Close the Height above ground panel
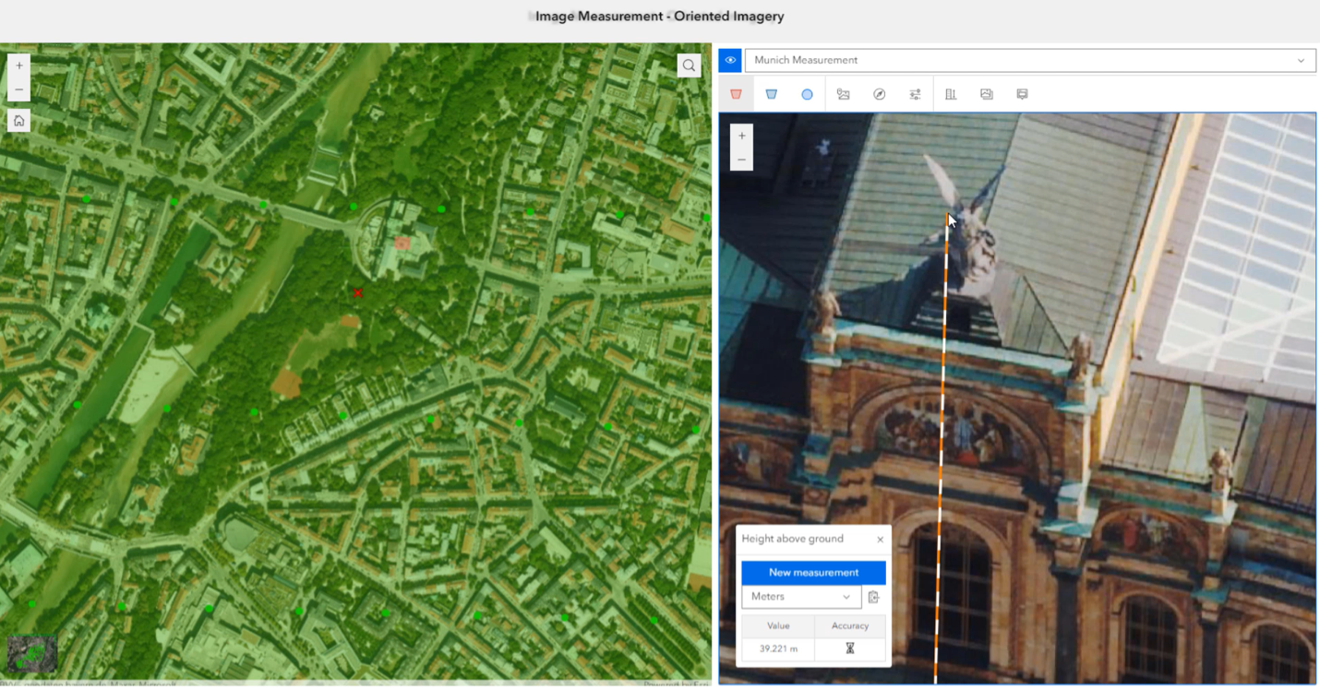This screenshot has height=690, width=1320. click(x=880, y=540)
